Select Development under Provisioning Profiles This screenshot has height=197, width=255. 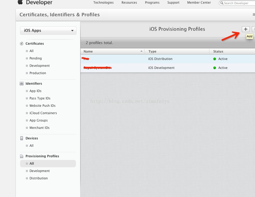[40, 171]
